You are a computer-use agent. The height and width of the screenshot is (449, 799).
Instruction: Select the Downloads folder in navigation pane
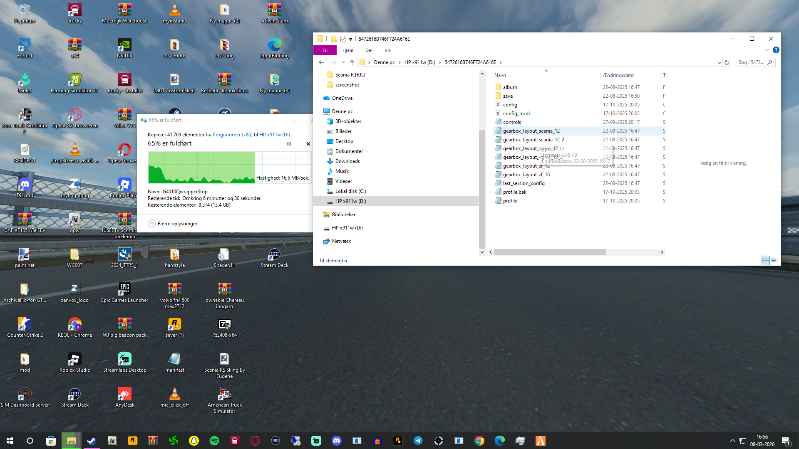[347, 161]
